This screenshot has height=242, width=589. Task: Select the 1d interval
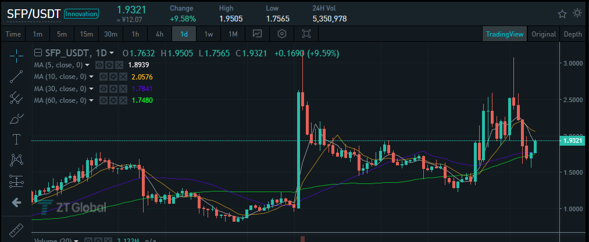tap(184, 34)
